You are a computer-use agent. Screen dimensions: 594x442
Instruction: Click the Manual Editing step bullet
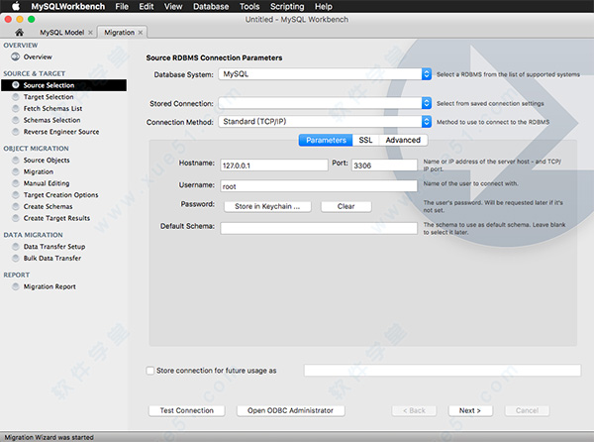[16, 183]
